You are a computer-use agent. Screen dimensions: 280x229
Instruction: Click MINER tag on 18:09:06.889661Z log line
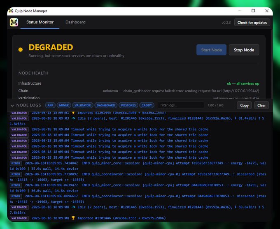(x=16, y=196)
